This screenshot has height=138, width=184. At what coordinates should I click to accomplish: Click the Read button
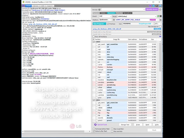click(x=147, y=124)
